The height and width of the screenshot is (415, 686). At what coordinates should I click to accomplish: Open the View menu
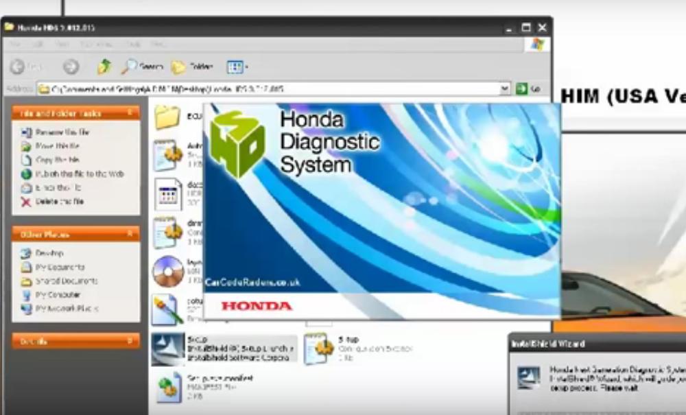[x=62, y=44]
